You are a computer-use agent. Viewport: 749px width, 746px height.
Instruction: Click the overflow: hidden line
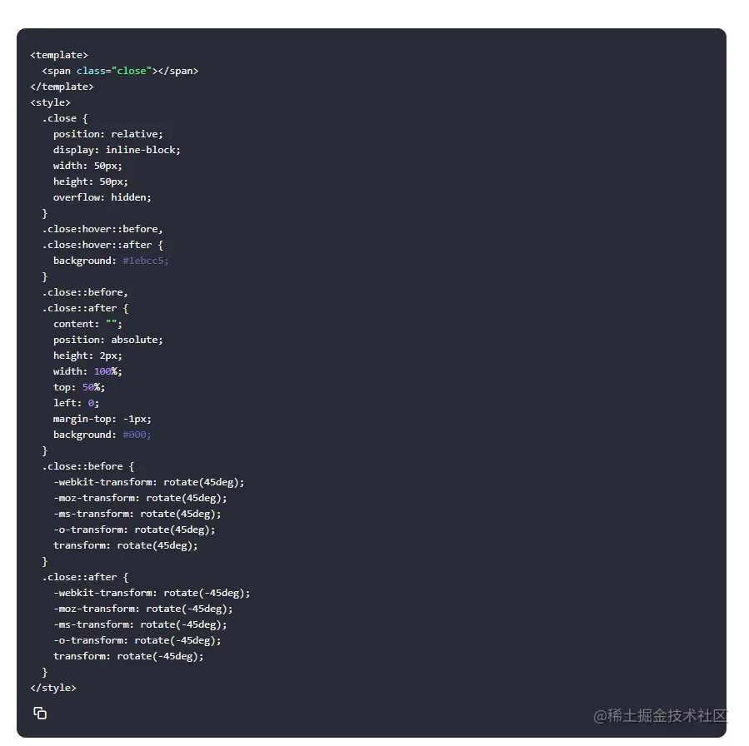click(x=102, y=197)
